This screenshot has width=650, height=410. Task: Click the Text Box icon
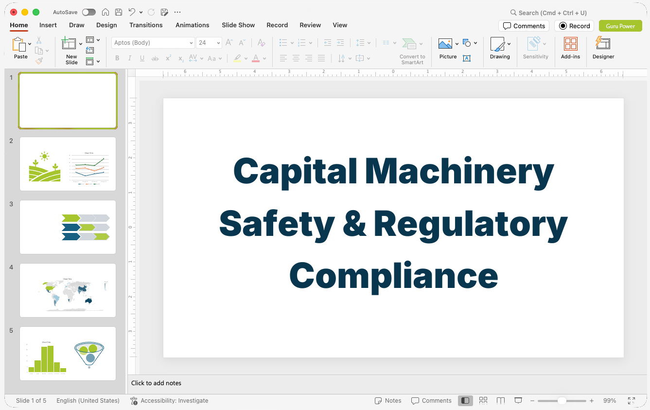click(x=467, y=58)
